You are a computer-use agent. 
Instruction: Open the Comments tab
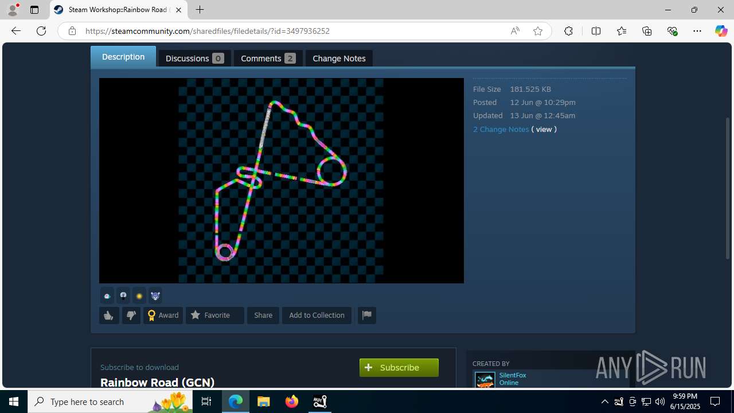point(268,59)
